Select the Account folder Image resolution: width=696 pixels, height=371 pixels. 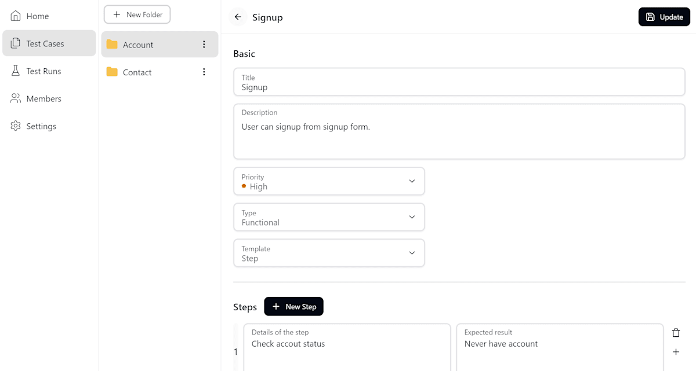(159, 45)
